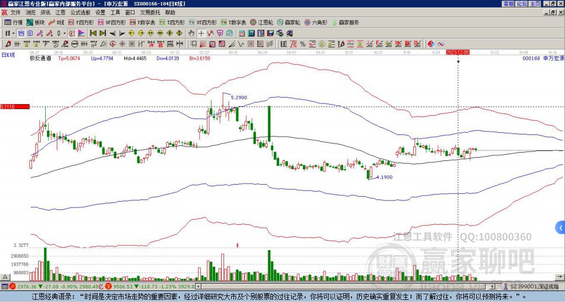The image size is (565, 302).
Task: Click the infinity loop icon
Action: pos(441,44)
